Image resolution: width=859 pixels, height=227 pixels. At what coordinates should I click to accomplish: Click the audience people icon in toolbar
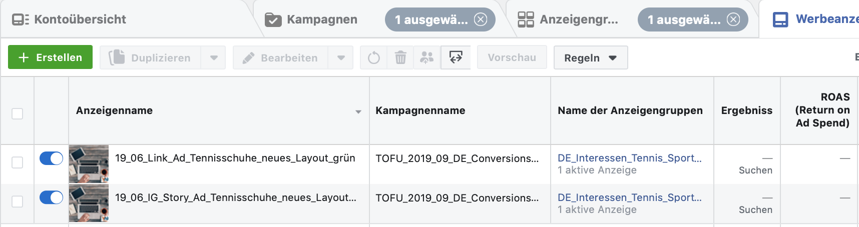(427, 58)
